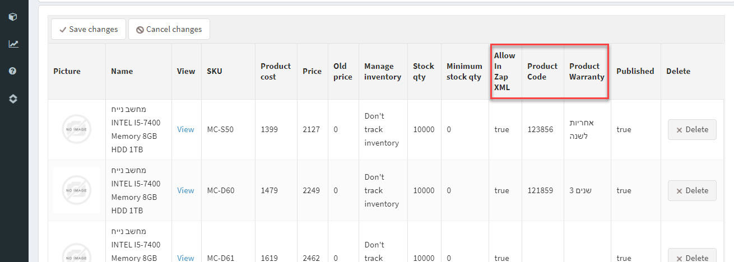The image size is (734, 262).
Task: Delete the MC-S50 product row
Action: coord(692,129)
